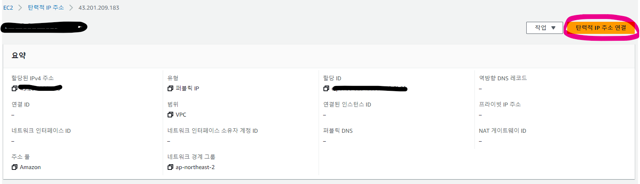Viewport: 640px width, 184px height.
Task: Select the ap-northeast-2 text value
Action: tap(195, 167)
